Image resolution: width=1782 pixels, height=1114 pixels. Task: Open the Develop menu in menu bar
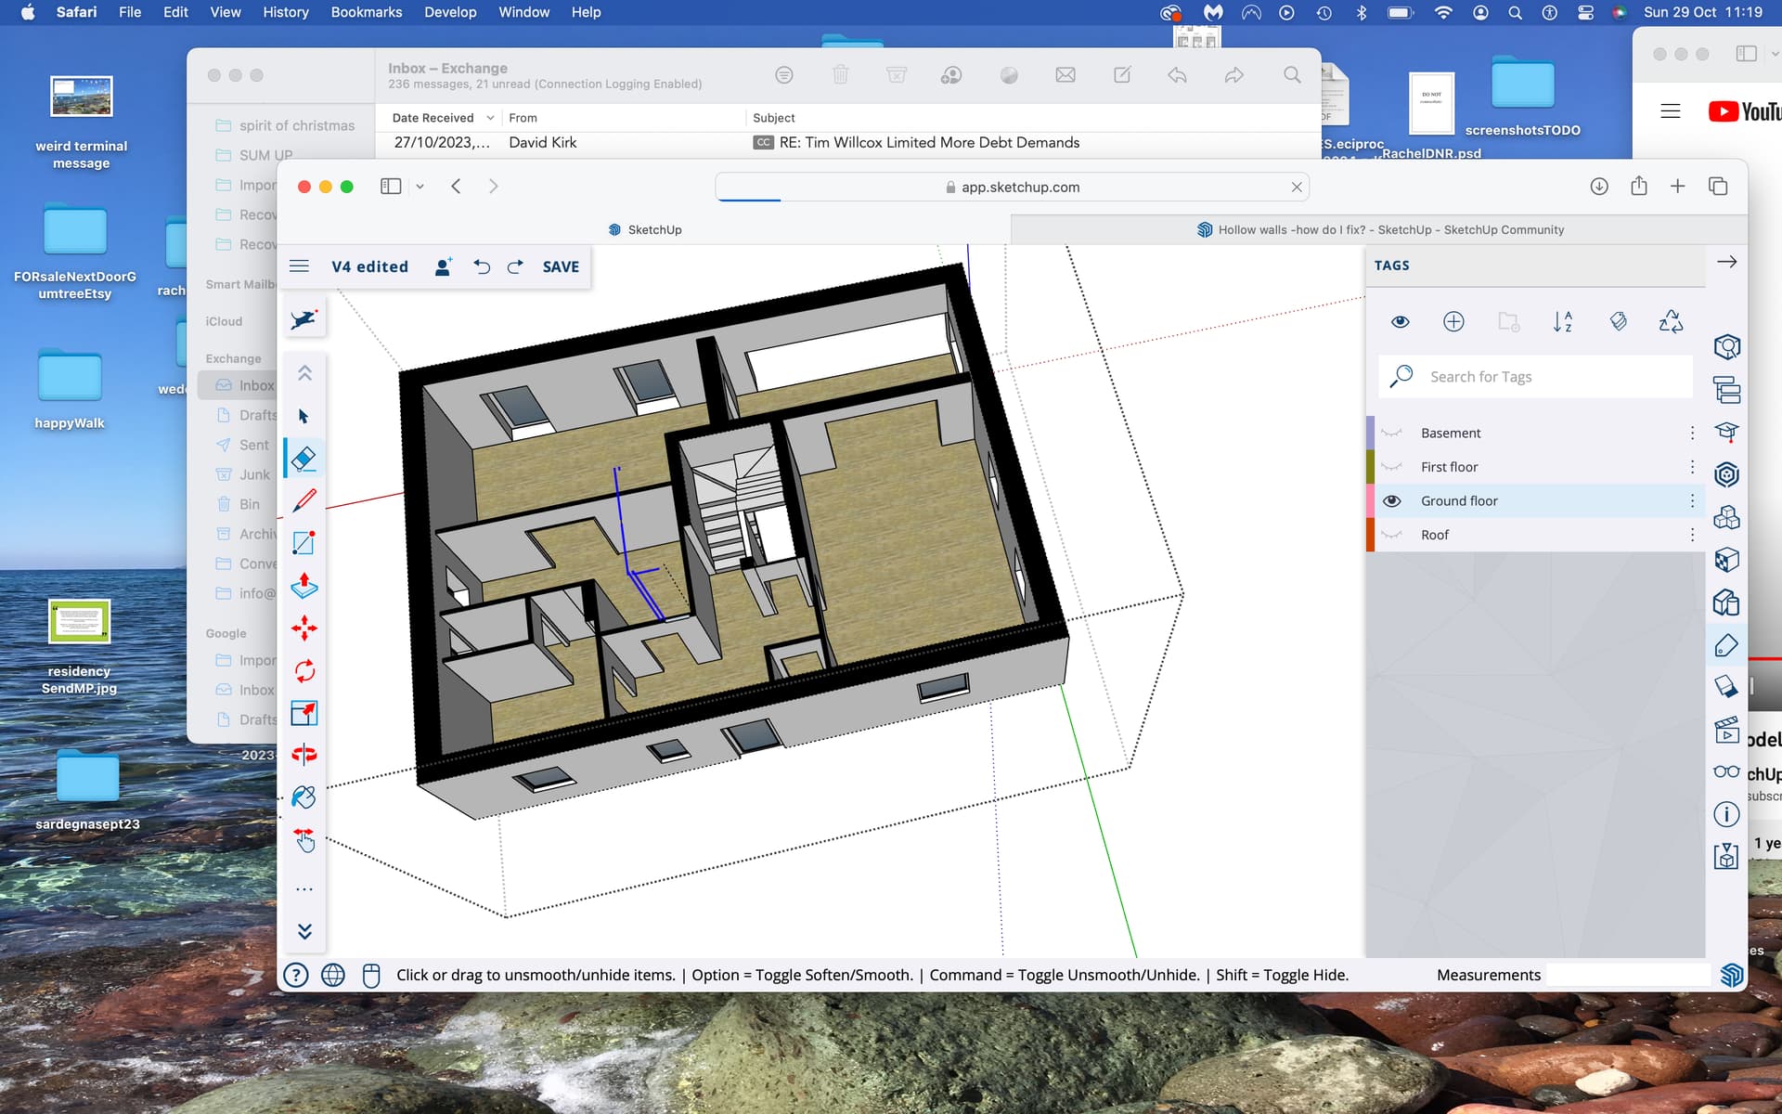(x=450, y=12)
